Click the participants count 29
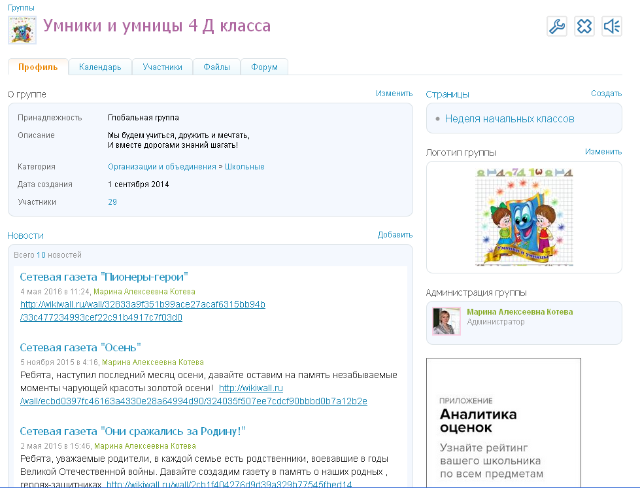 [x=112, y=202]
